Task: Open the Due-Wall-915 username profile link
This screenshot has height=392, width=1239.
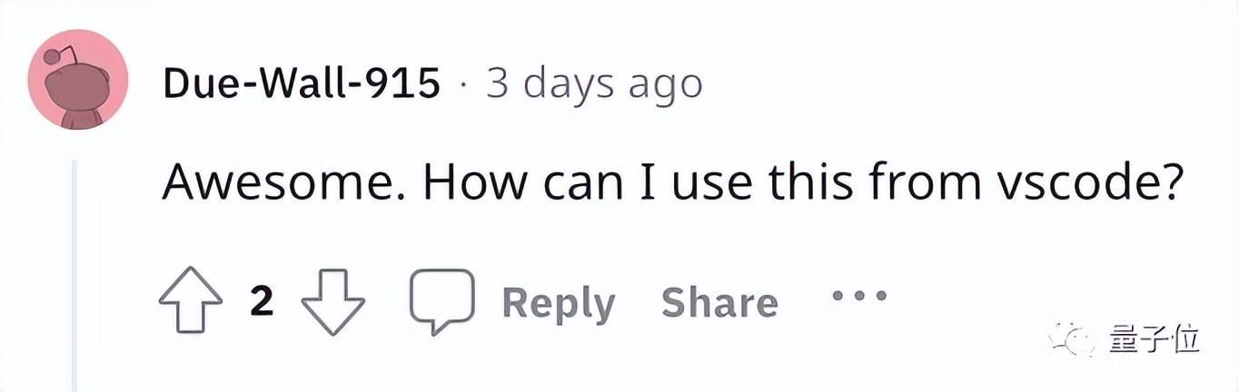Action: pyautogui.click(x=302, y=84)
